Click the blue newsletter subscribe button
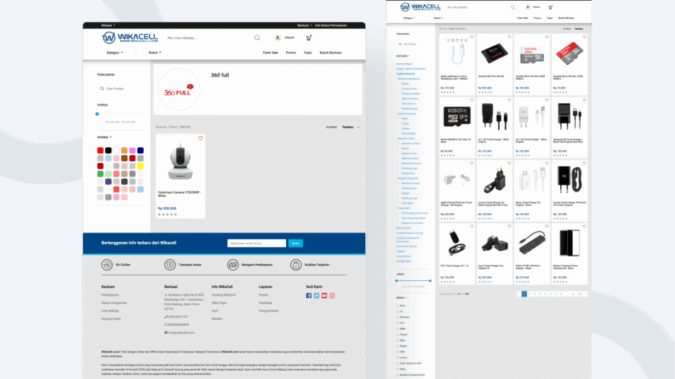 (x=295, y=243)
